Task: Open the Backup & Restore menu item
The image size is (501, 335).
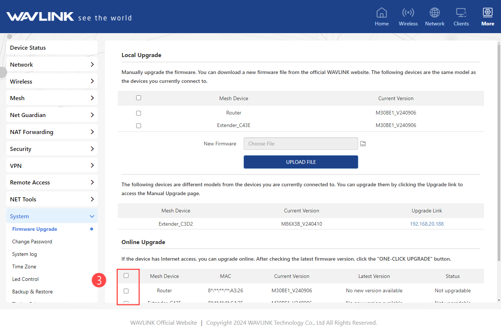Action: [32, 292]
